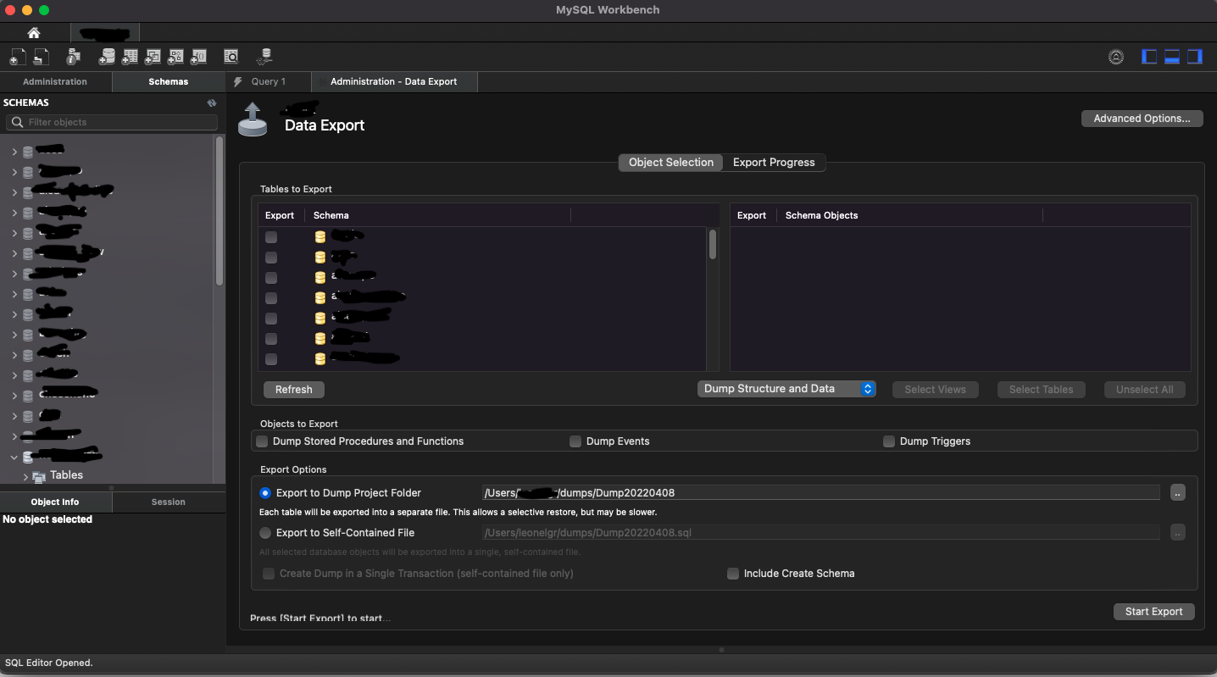This screenshot has height=677, width=1217.
Task: Open the object inspector info icon
Action: pyautogui.click(x=74, y=57)
